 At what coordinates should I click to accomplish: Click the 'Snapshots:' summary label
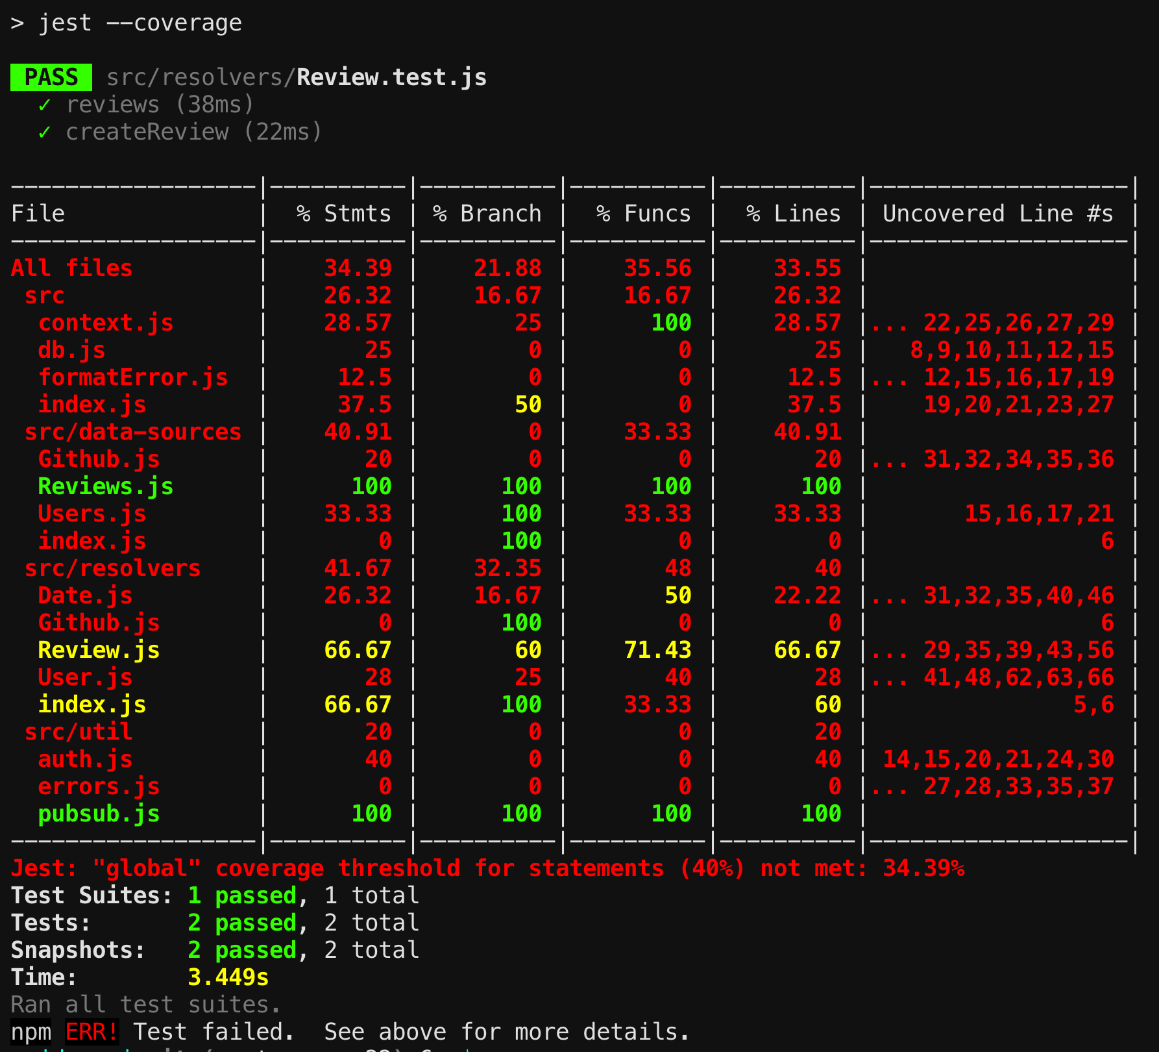79,950
